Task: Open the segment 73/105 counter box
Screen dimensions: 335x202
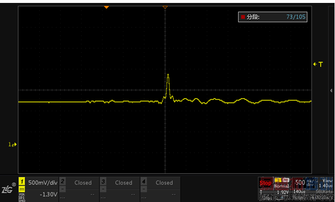Action: [272, 17]
